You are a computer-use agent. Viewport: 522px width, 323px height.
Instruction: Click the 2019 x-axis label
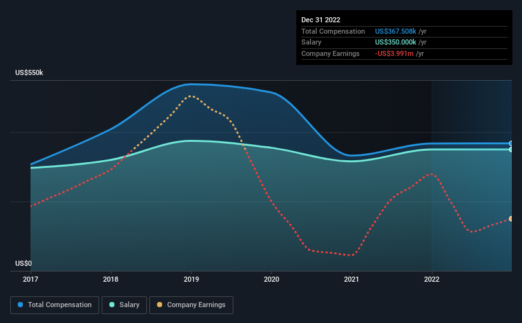click(191, 279)
